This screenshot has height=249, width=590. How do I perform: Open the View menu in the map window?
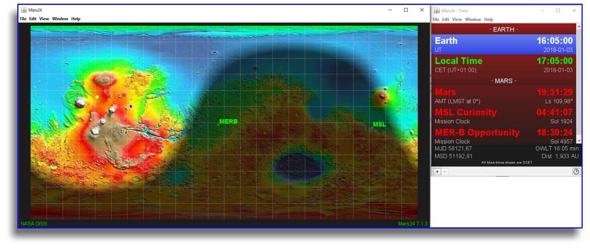click(x=44, y=19)
